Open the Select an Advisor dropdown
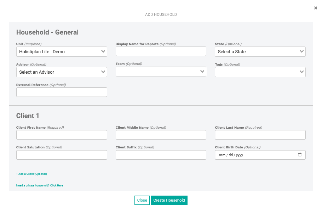The image size is (322, 209). pos(62,72)
